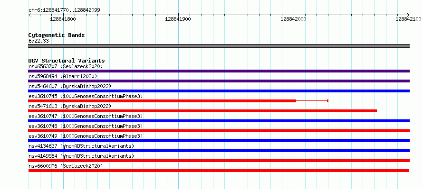Image resolution: width=423 pixels, height=189 pixels.
Task: Click the esv3610747 variant label
Action: point(86,116)
